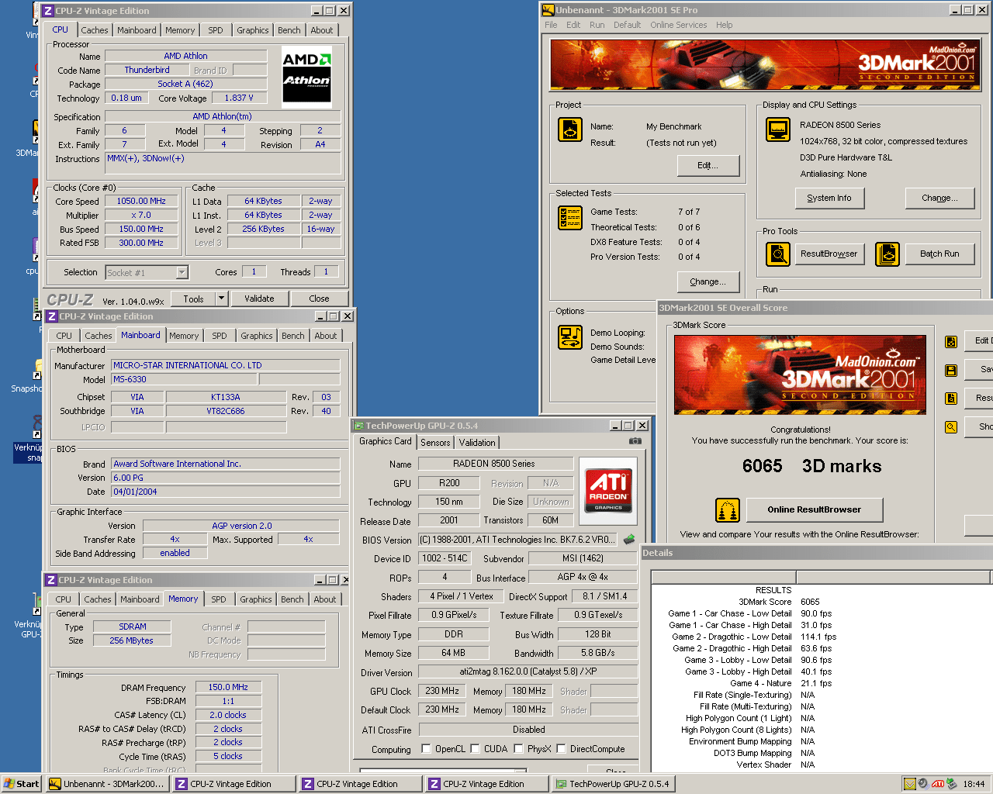
Task: Click the ATI Radeon logo in GPU-Z
Action: point(608,489)
